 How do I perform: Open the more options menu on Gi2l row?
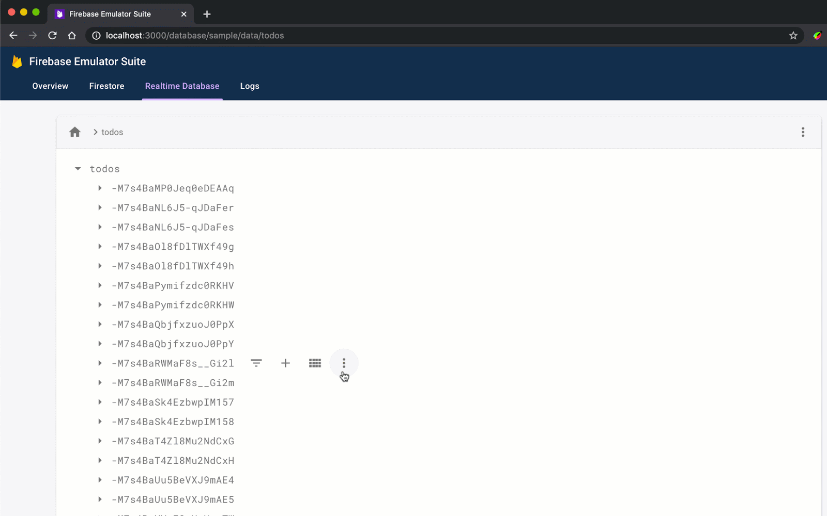tap(344, 363)
